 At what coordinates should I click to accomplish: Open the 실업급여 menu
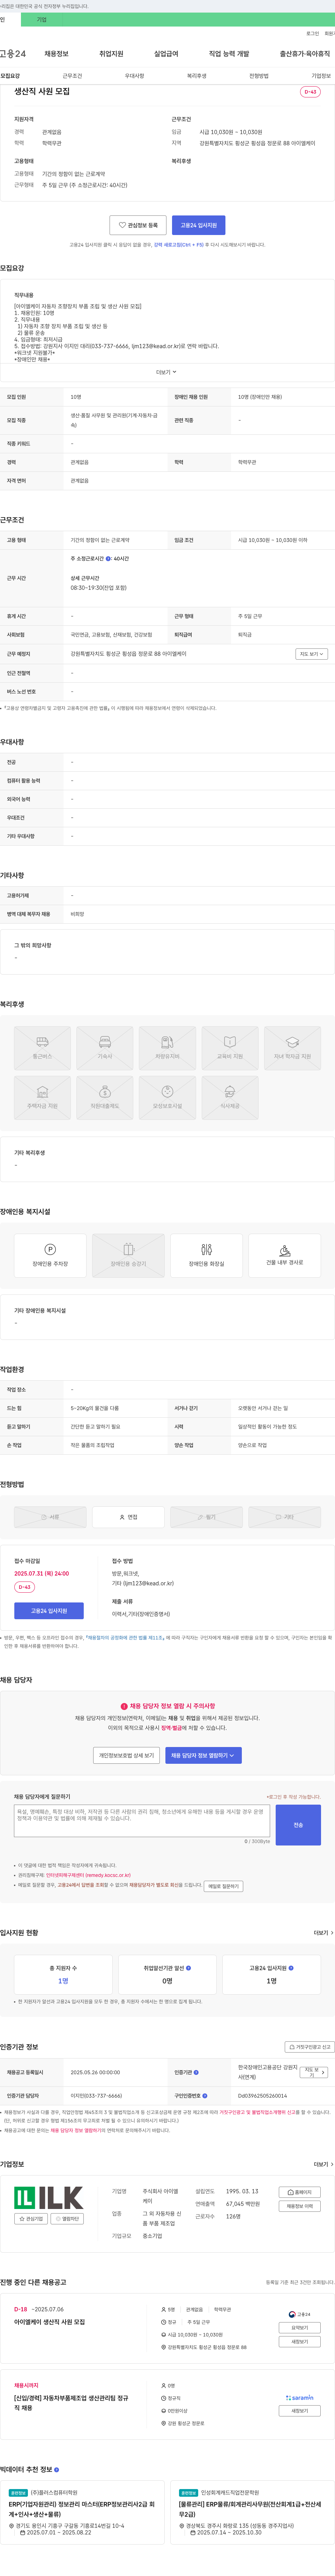click(166, 54)
